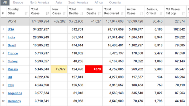Click Brazil total recovered 15,408,401

point(116,45)
